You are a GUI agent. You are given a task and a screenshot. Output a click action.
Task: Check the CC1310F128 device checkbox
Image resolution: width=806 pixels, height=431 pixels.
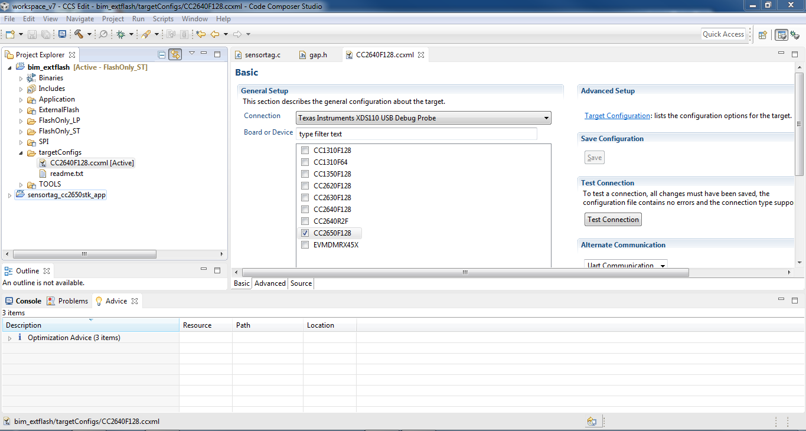click(305, 151)
